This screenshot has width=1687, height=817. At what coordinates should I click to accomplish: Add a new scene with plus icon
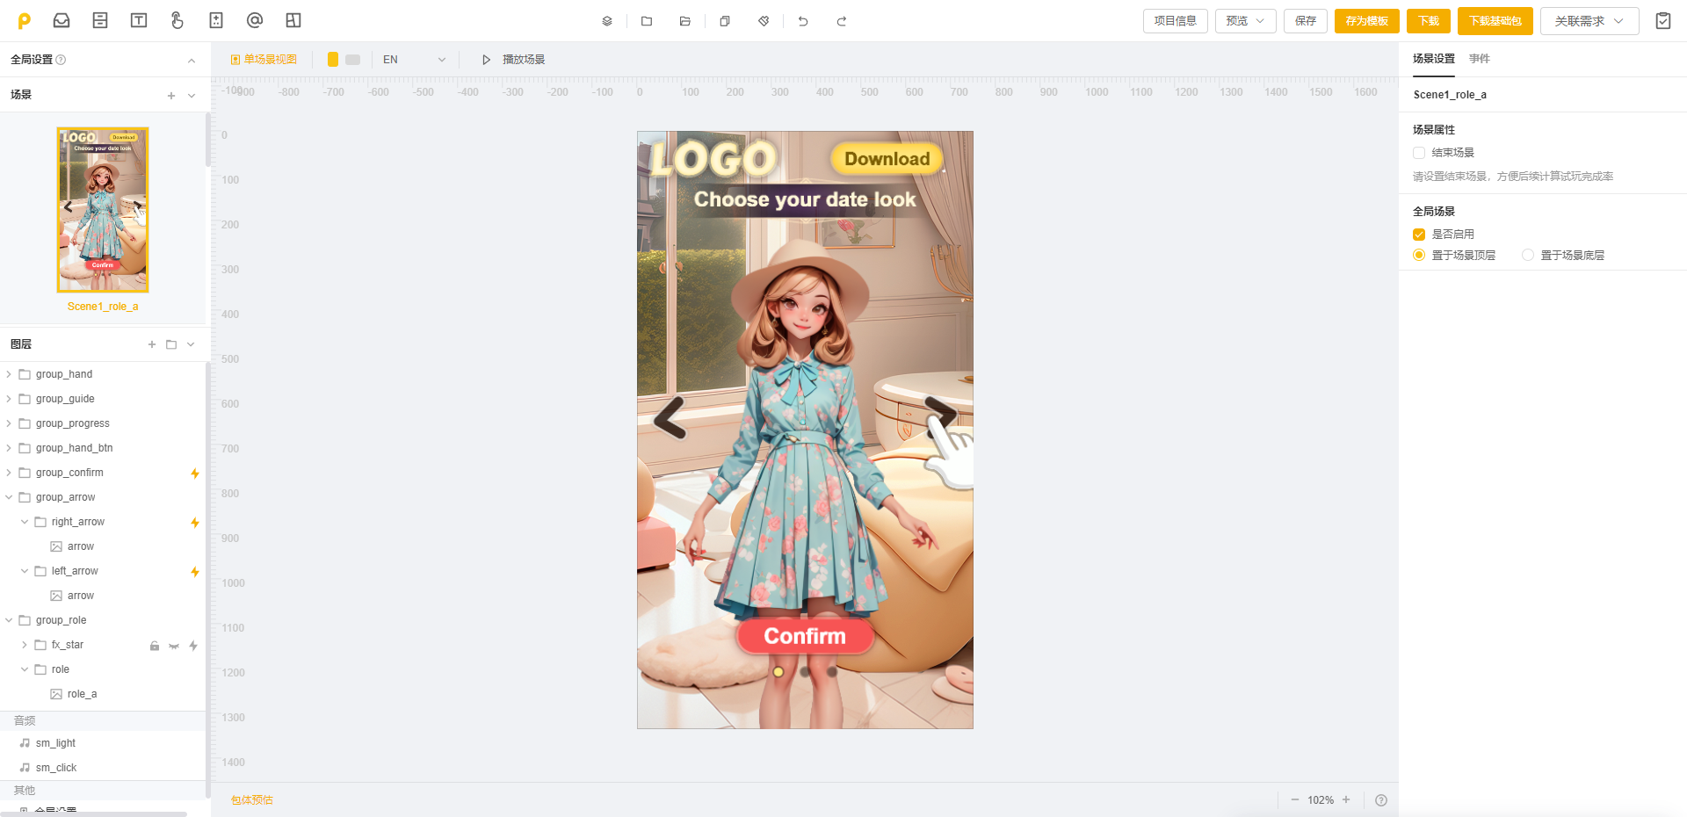(x=171, y=96)
